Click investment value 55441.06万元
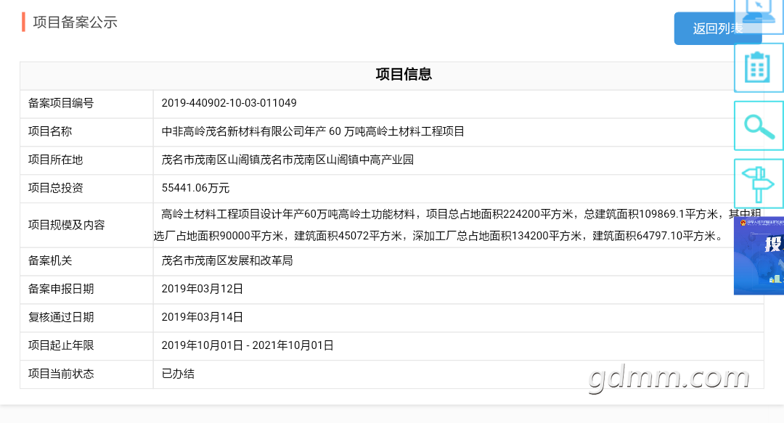 (x=195, y=188)
